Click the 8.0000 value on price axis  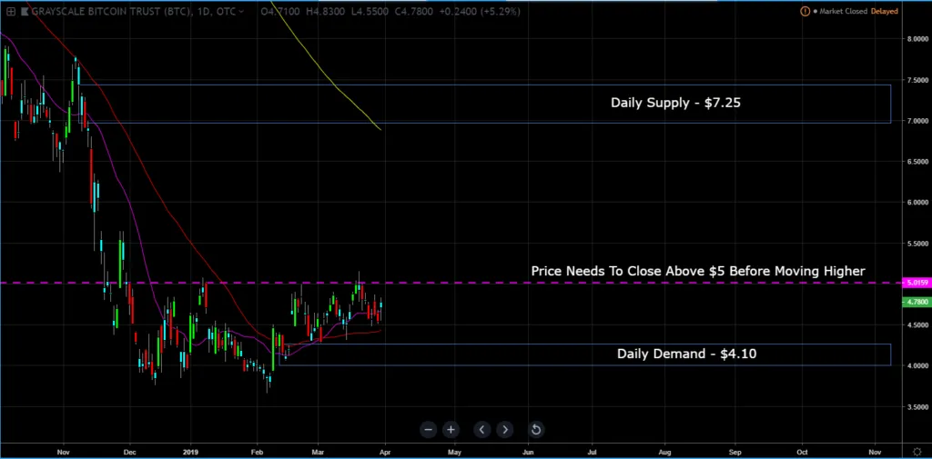coord(917,39)
